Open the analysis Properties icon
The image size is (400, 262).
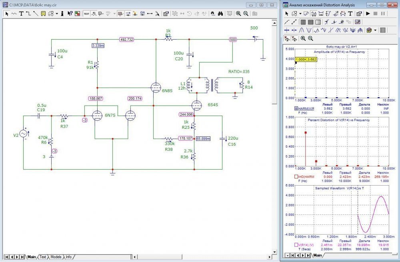359,14
